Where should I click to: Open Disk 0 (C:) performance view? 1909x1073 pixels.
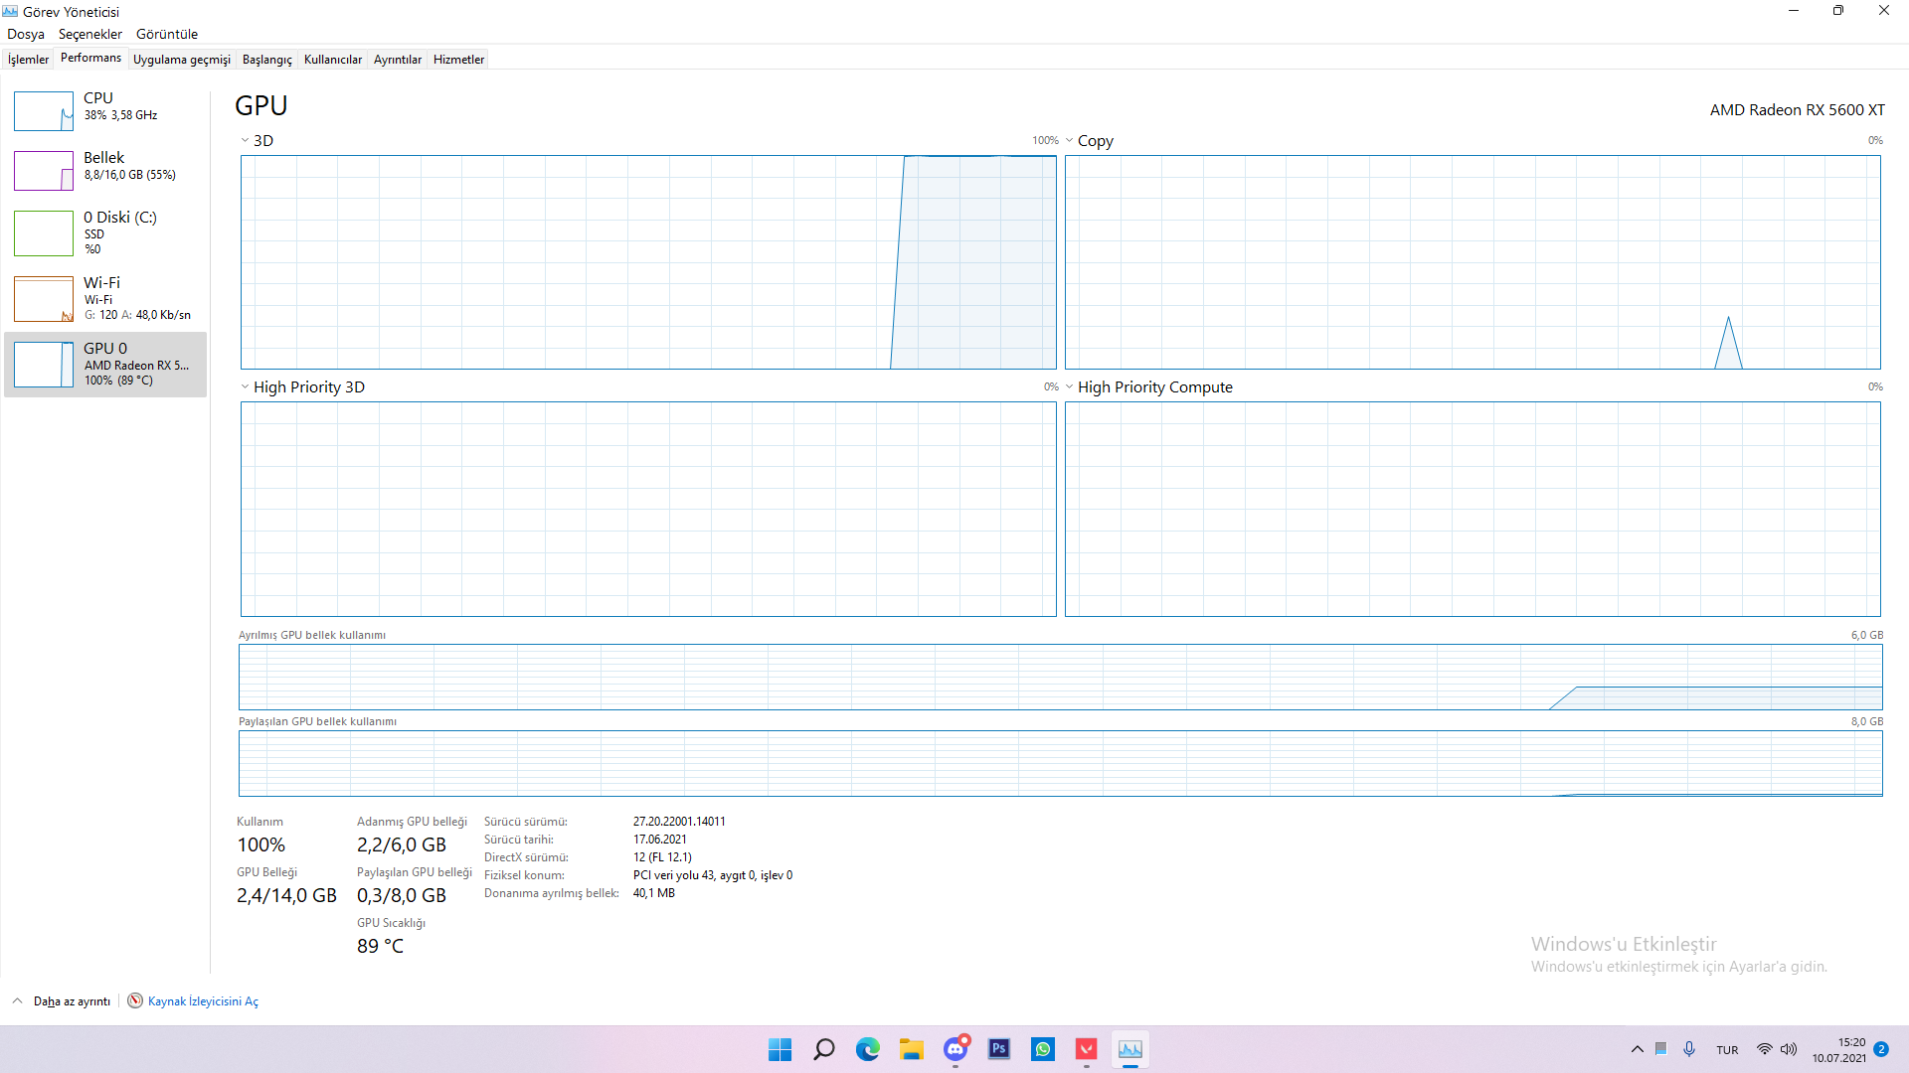(44, 233)
